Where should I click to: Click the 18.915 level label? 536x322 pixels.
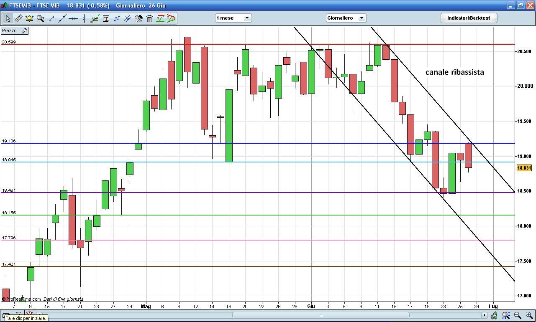(x=9, y=160)
